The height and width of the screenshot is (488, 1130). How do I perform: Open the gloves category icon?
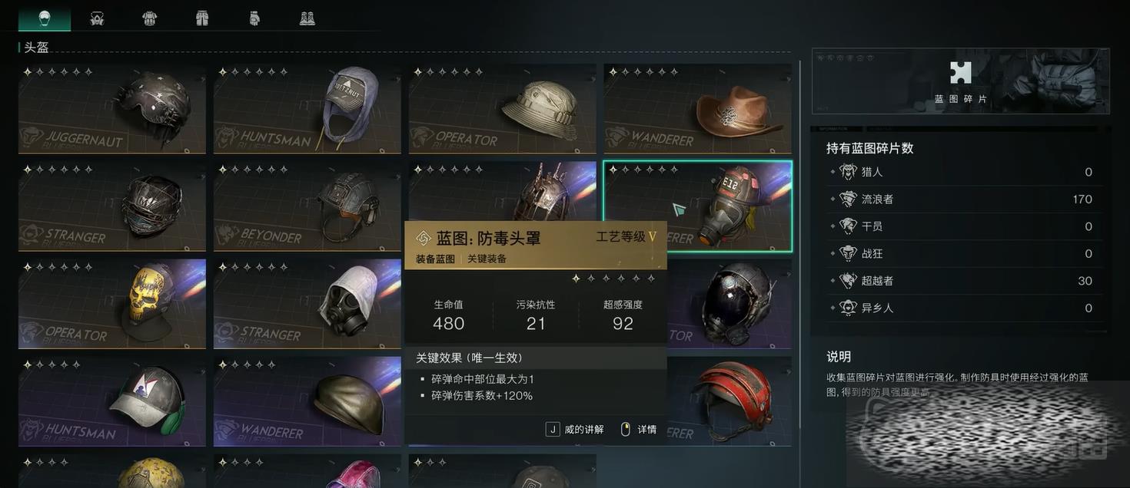pyautogui.click(x=254, y=18)
